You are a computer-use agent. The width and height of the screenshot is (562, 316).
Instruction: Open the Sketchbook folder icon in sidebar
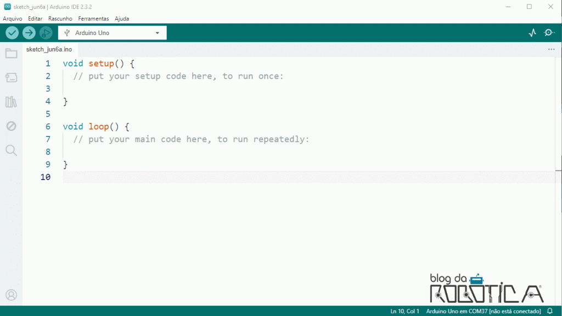pos(11,53)
